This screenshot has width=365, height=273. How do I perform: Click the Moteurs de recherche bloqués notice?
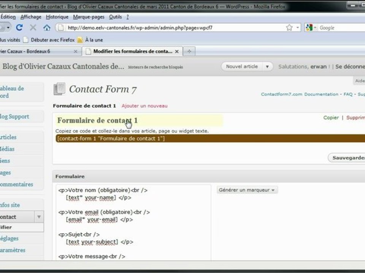click(x=156, y=67)
